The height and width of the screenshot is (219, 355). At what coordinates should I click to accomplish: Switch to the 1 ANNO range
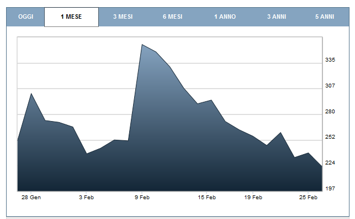[x=225, y=17]
